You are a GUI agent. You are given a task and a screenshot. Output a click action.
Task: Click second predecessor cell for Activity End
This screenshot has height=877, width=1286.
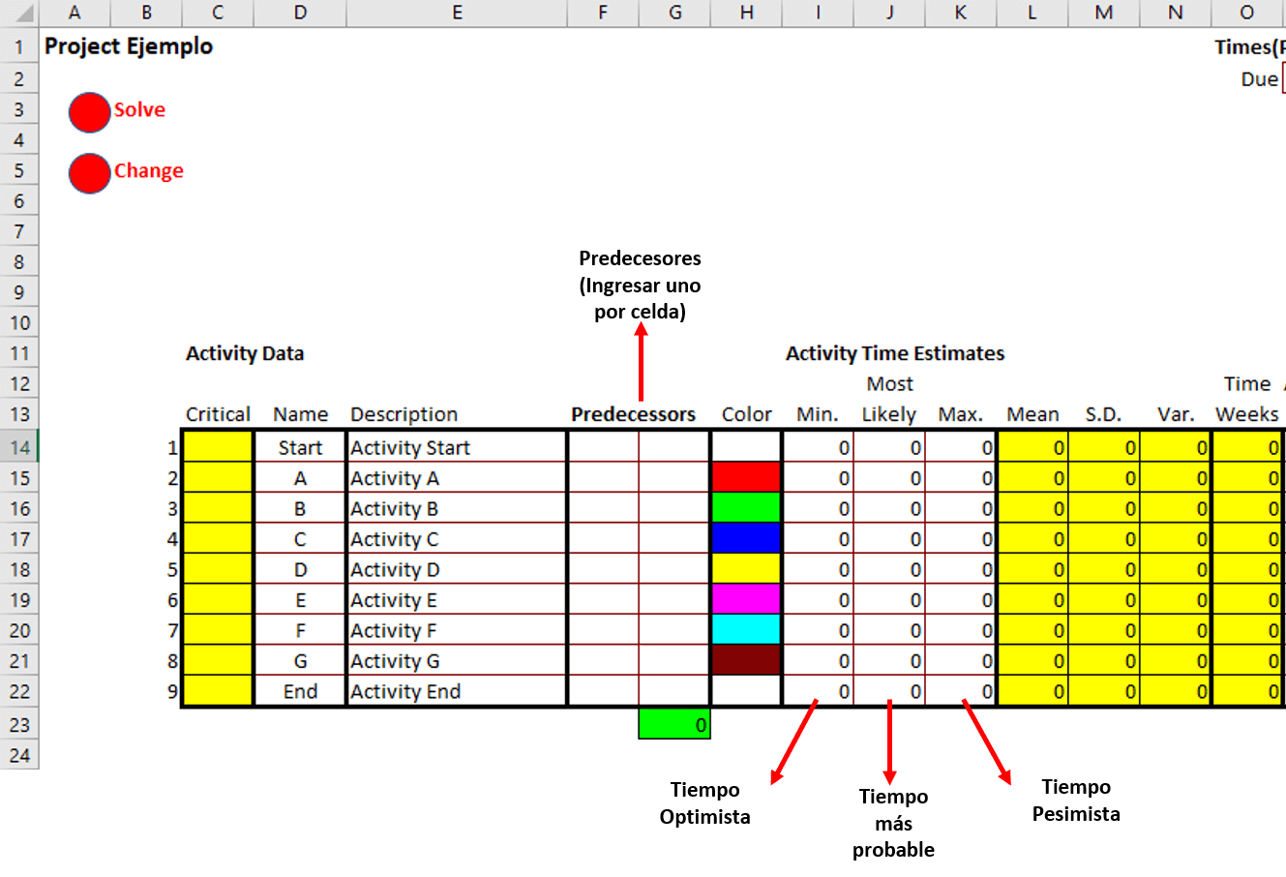[x=674, y=690]
